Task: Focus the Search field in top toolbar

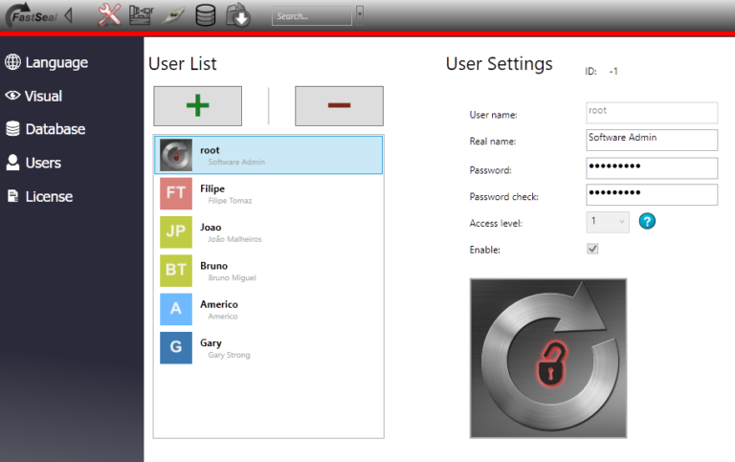Action: coord(312,16)
